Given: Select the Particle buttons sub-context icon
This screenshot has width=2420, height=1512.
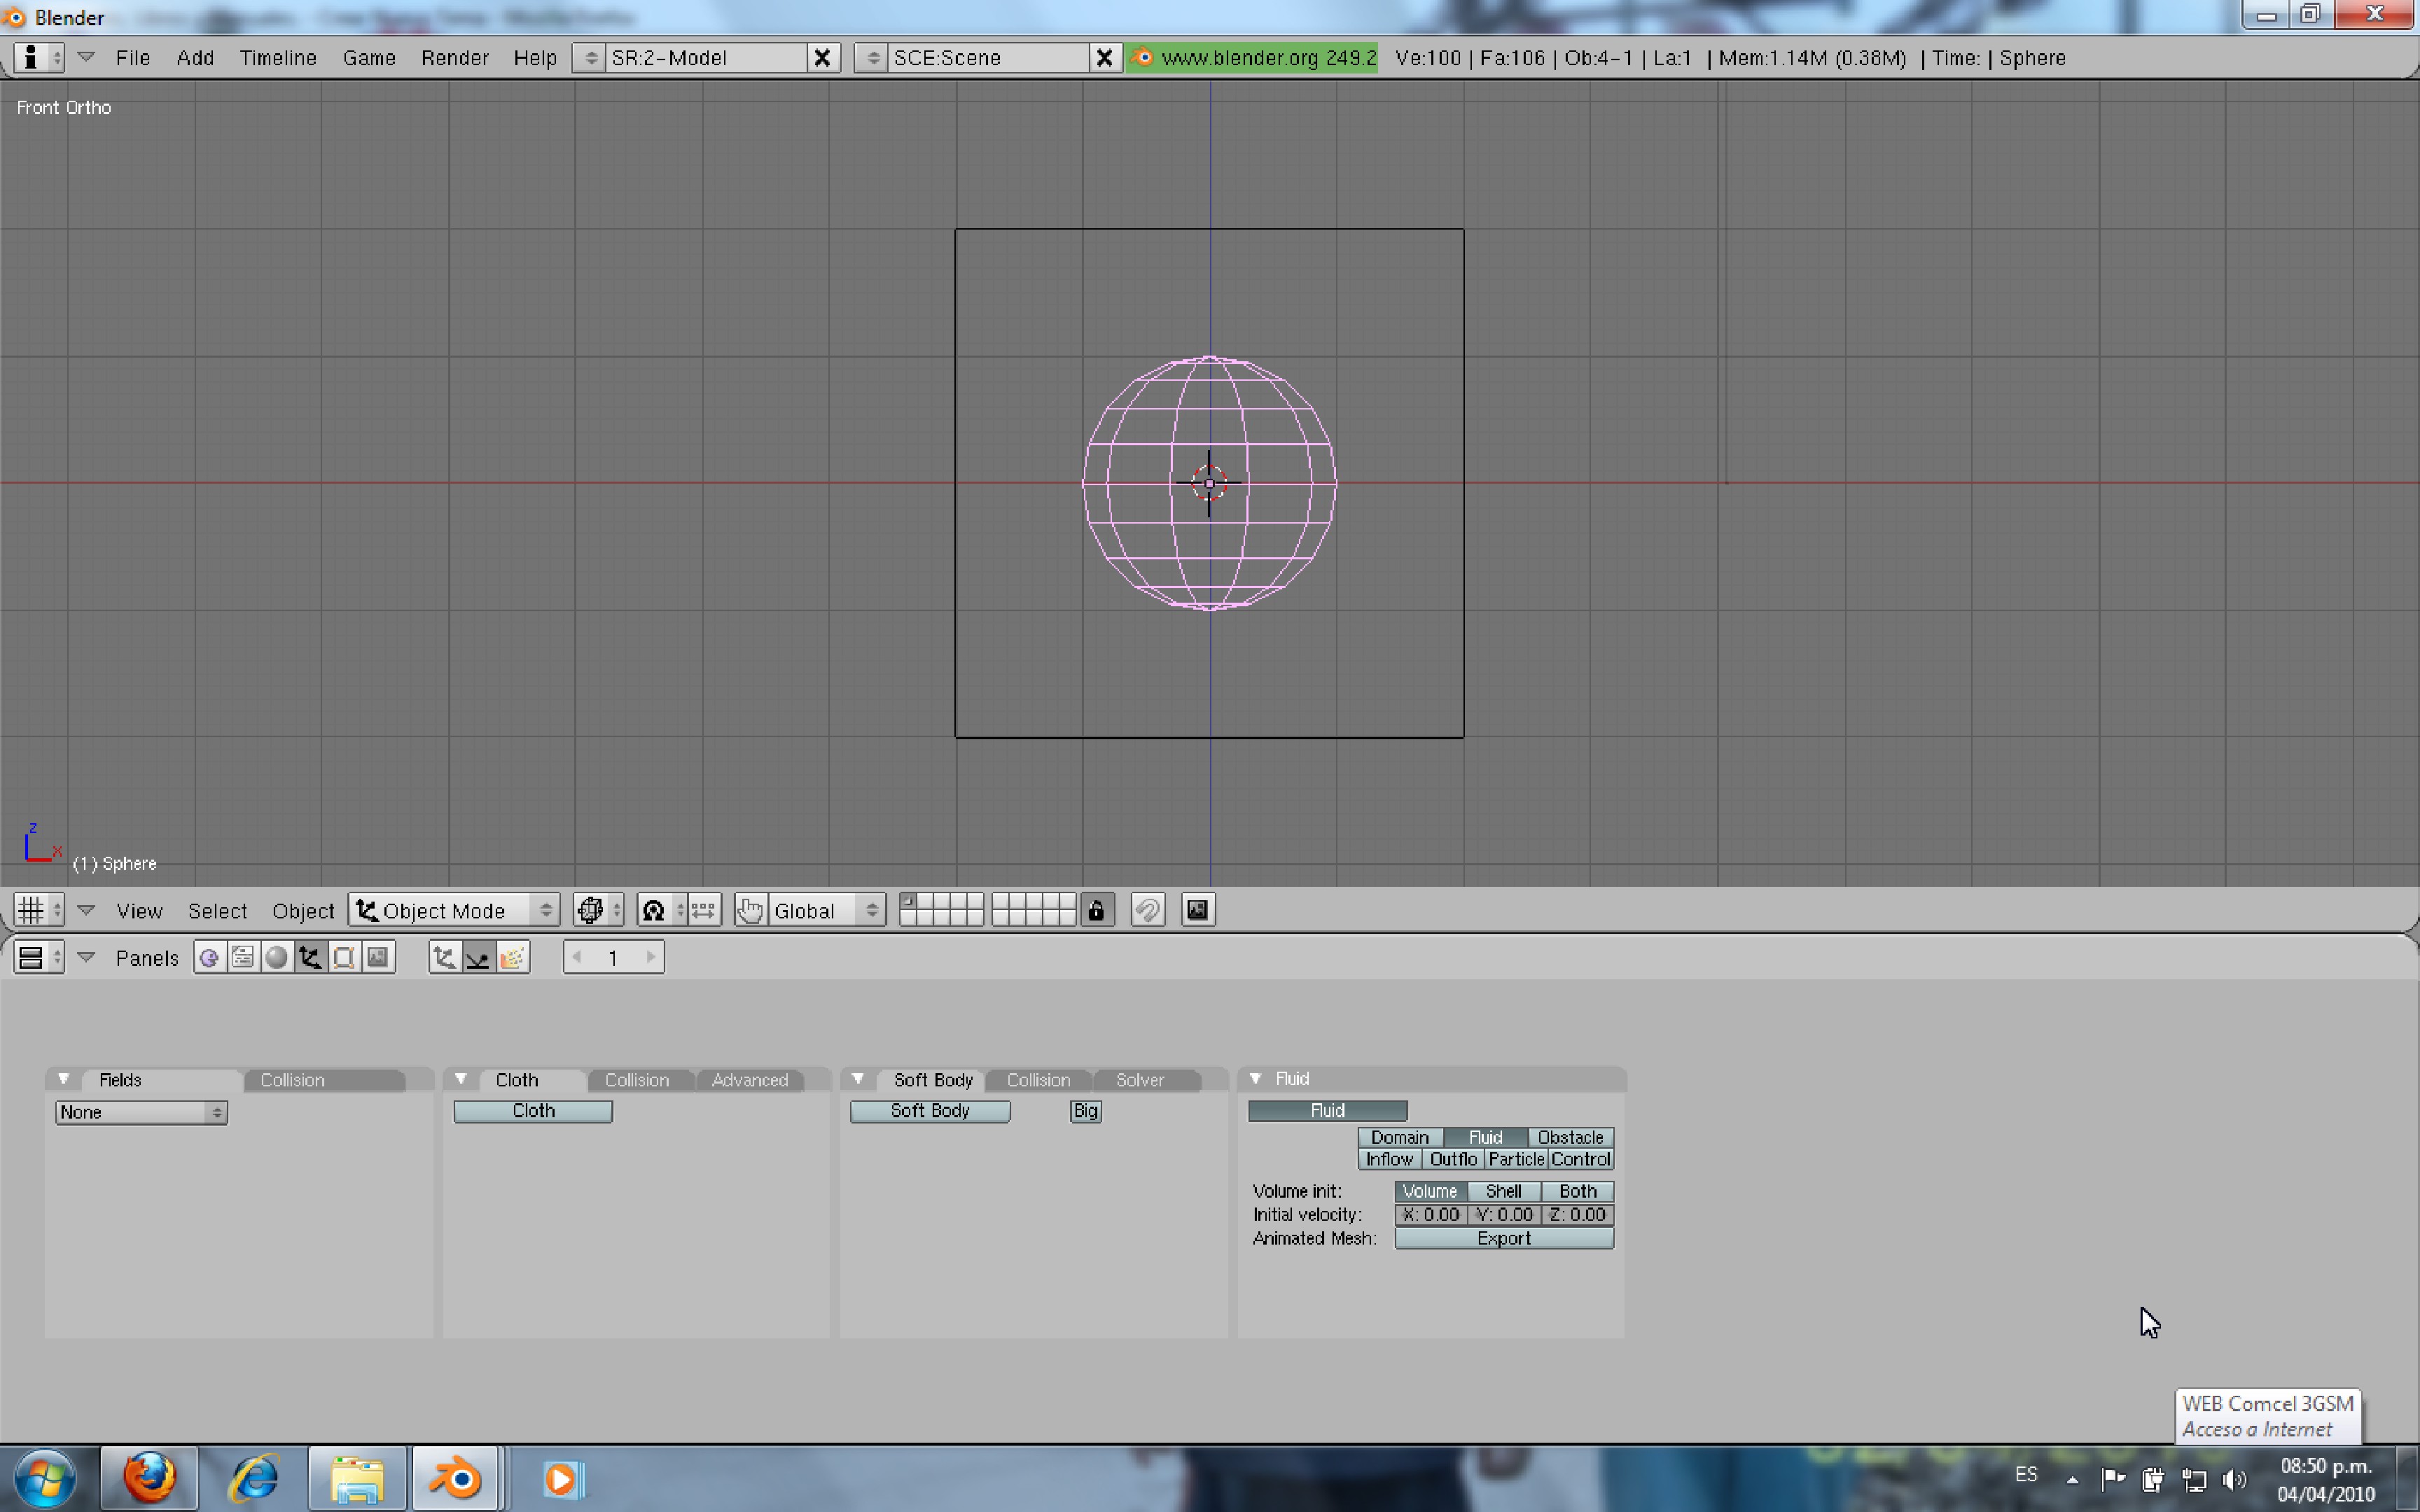Looking at the screenshot, I should 512,957.
